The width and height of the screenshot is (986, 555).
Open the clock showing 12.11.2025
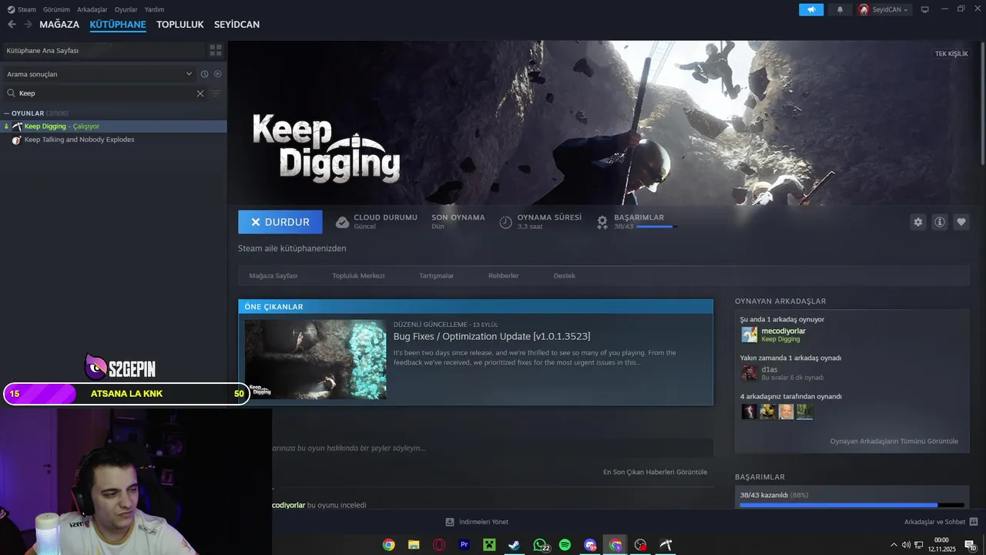point(941,545)
